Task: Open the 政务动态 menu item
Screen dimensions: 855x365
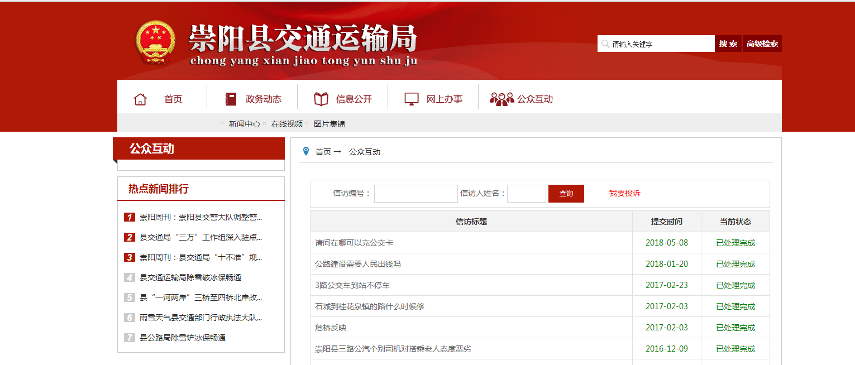Action: point(264,99)
